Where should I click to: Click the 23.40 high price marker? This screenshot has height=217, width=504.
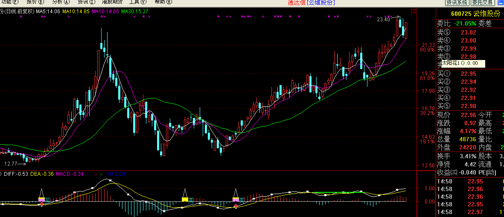pos(384,19)
